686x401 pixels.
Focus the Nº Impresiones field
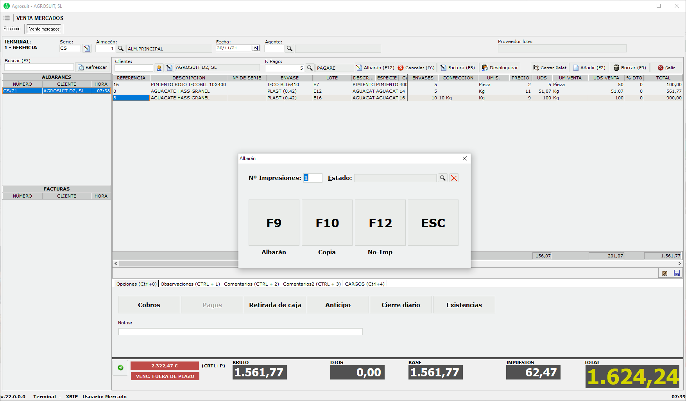[x=313, y=178]
